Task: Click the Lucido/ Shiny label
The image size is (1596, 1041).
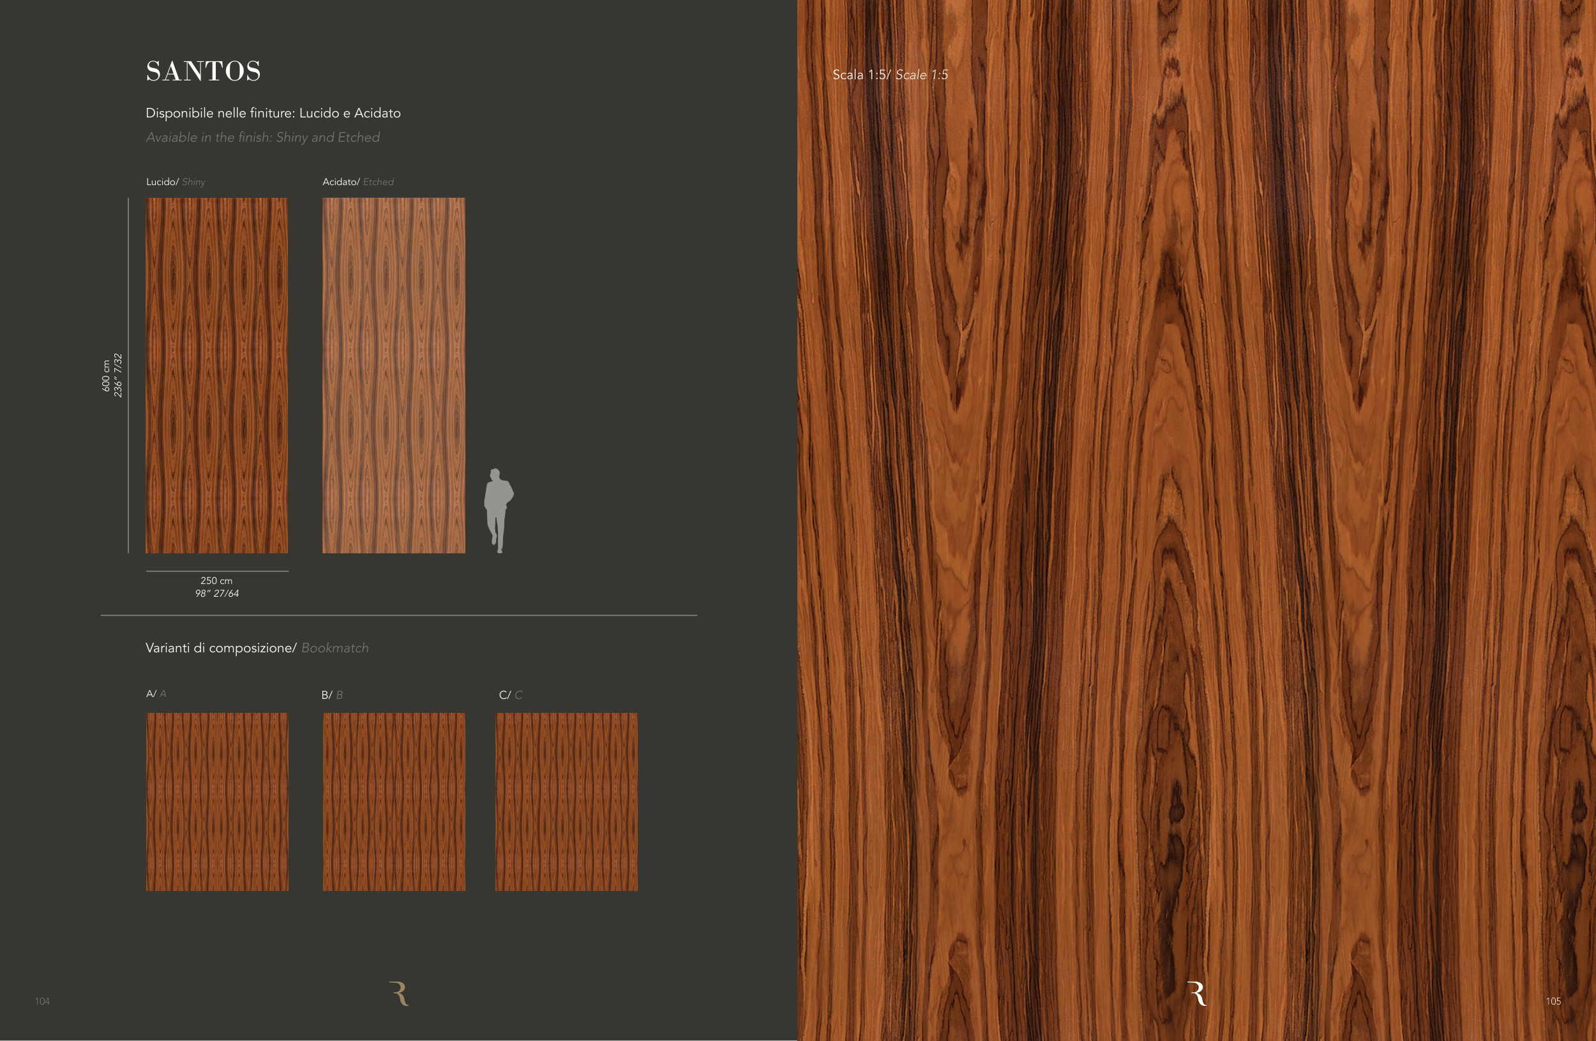Action: [176, 182]
